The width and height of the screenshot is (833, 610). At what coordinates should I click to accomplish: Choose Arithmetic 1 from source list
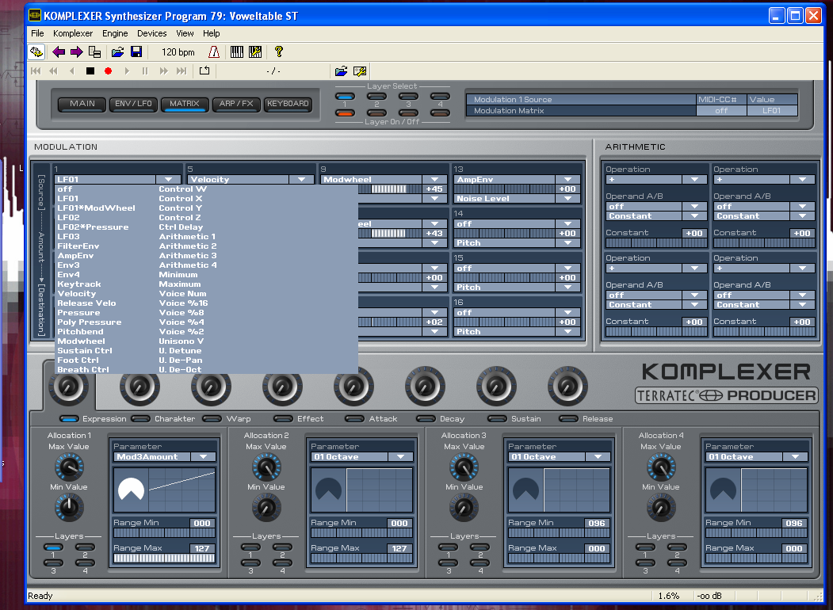click(x=188, y=237)
